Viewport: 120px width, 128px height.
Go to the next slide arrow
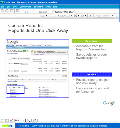click(117, 16)
